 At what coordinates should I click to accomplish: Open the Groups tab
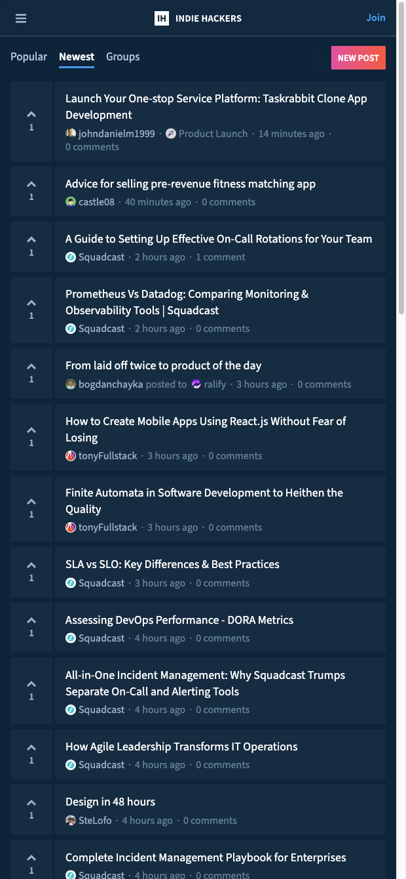point(123,57)
